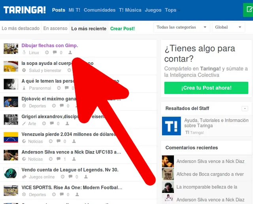Click the user icon on VICE SPORTS row

point(77,195)
